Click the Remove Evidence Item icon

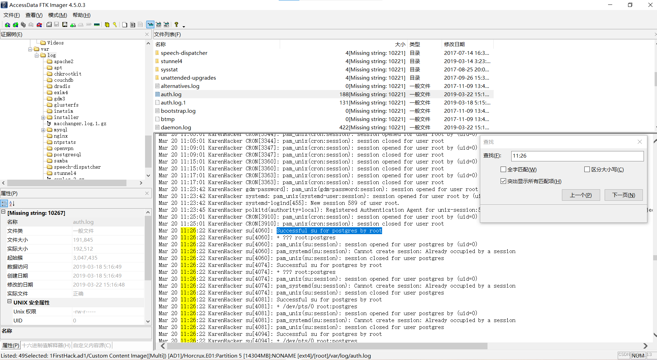[x=31, y=25]
